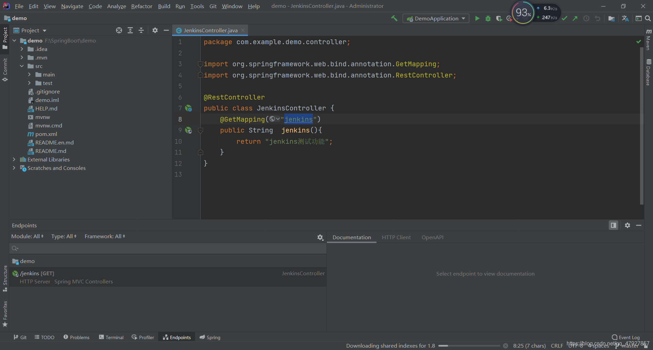Open the run-anything window icon next to search
The width and height of the screenshot is (653, 350).
tap(639, 18)
